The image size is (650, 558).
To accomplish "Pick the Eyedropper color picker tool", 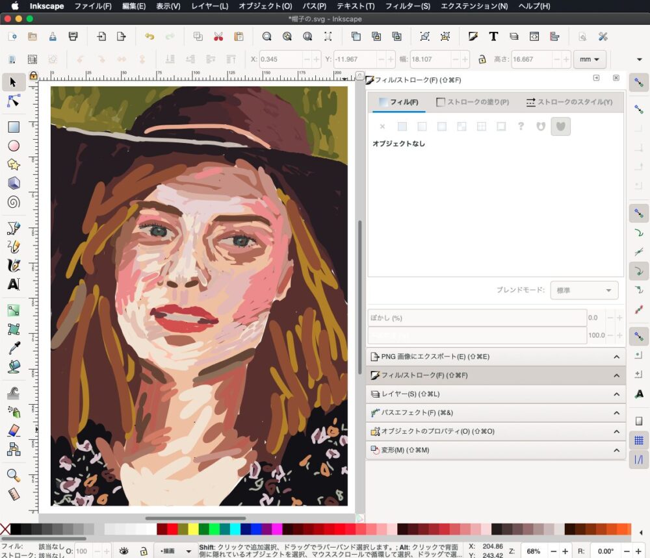I will tap(14, 348).
